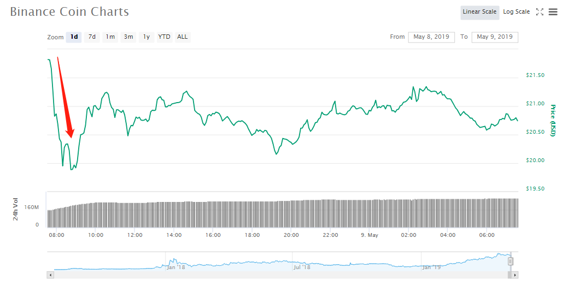The height and width of the screenshot is (286, 580).
Task: Grab the navigator range handle at right edge
Action: 511,261
